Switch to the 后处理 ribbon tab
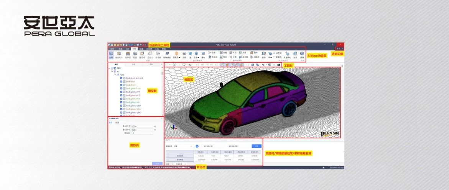This screenshot has width=449, height=190. [149, 49]
